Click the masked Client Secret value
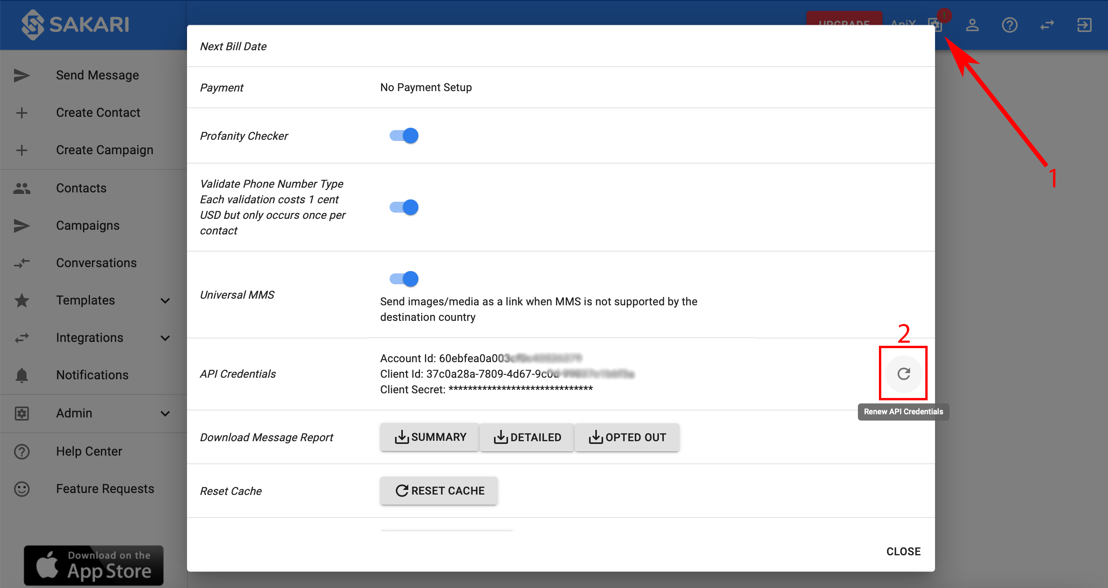 click(520, 389)
